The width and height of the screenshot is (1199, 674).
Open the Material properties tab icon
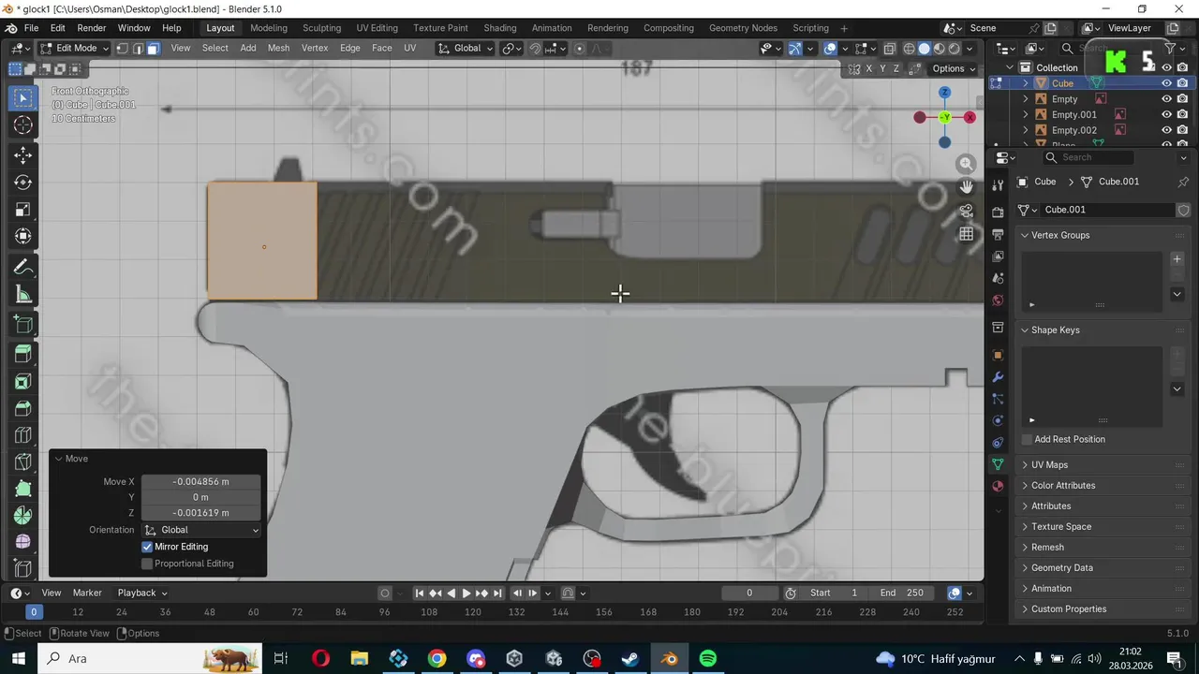998,487
